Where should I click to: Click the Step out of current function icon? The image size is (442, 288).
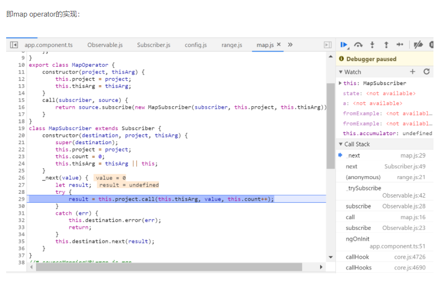387,45
